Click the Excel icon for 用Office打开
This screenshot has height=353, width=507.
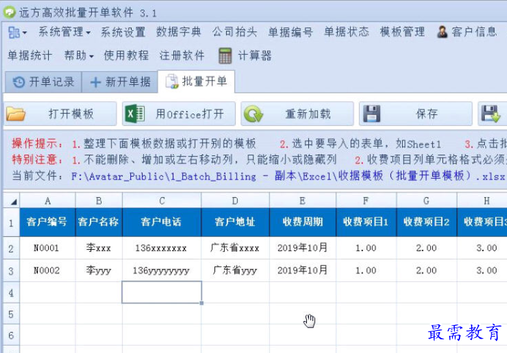coord(134,114)
